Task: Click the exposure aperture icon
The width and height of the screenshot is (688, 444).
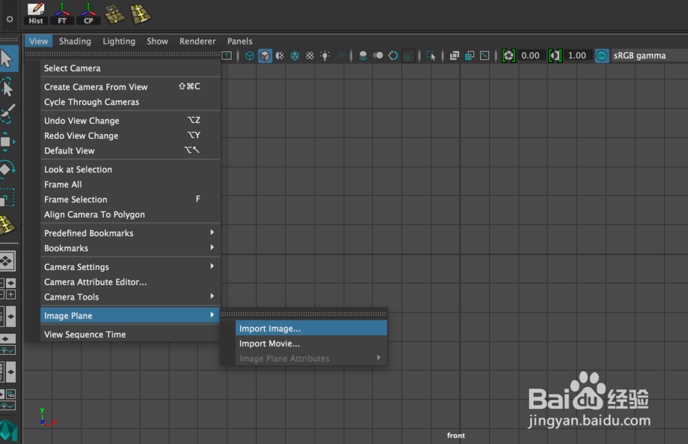Action: (x=508, y=56)
